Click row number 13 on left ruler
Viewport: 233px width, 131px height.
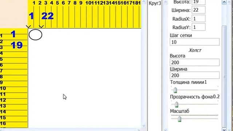3,106
